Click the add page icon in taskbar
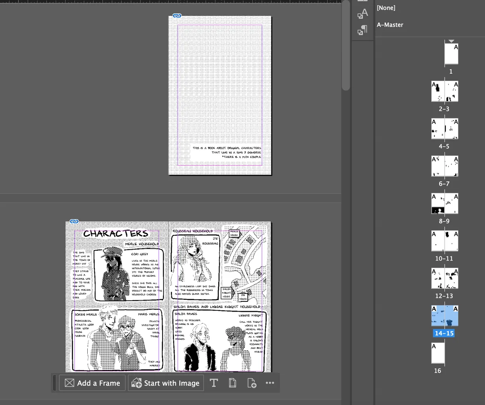 (x=252, y=383)
